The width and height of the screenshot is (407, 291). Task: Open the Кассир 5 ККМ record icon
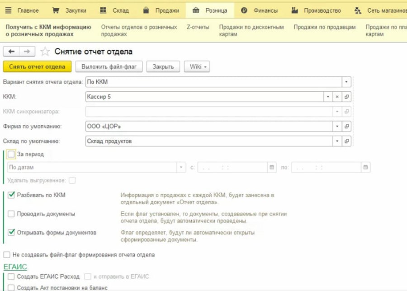pyautogui.click(x=346, y=97)
